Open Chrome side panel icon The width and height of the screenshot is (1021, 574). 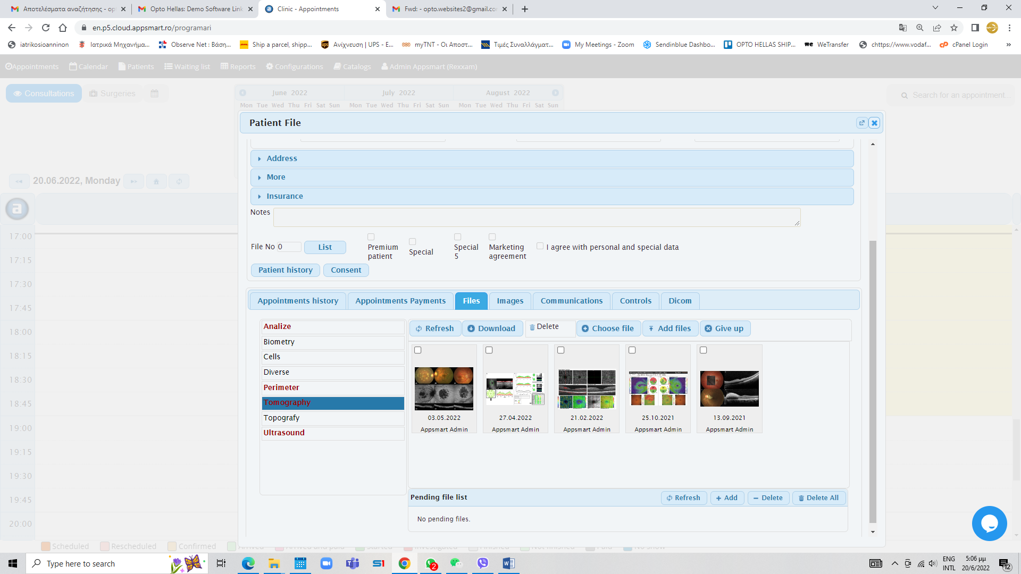[975, 28]
